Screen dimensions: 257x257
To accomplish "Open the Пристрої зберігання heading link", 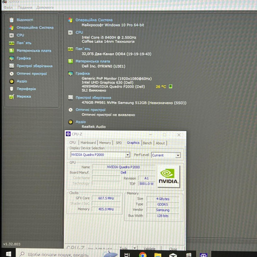I will click(93, 98).
